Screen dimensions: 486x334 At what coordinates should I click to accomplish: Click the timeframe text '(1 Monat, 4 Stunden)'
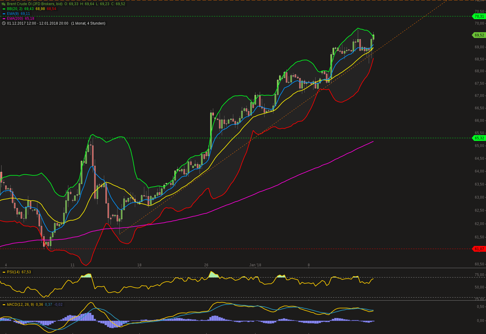88,23
